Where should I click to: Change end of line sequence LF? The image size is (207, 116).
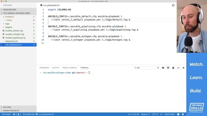click(x=161, y=114)
